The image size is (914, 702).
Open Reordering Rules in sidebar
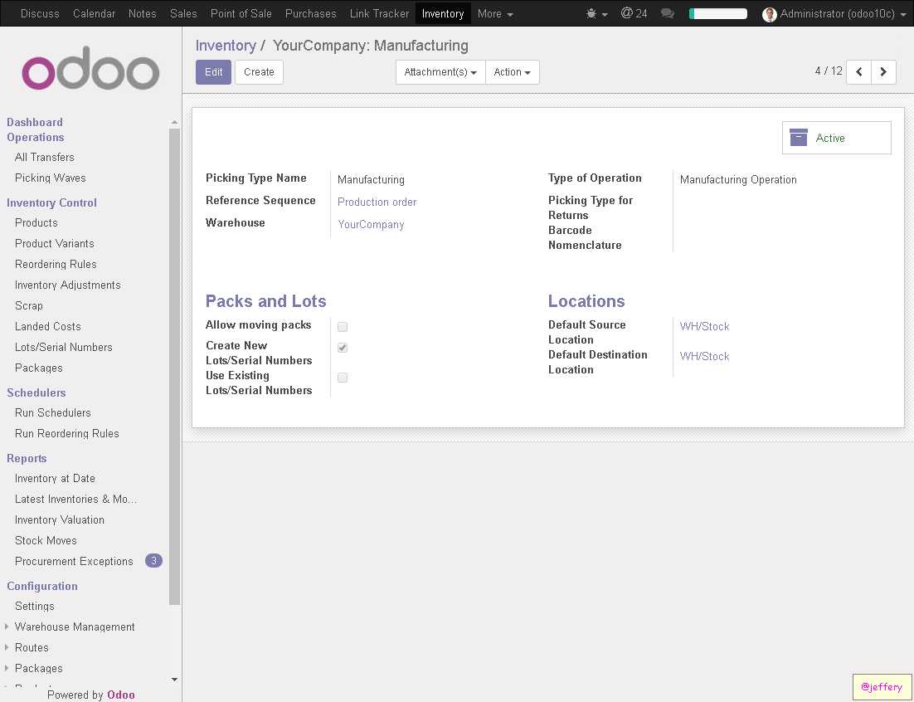pos(56,264)
